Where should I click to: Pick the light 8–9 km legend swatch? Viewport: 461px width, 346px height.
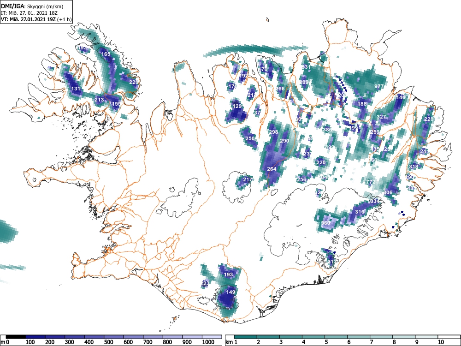404,337
